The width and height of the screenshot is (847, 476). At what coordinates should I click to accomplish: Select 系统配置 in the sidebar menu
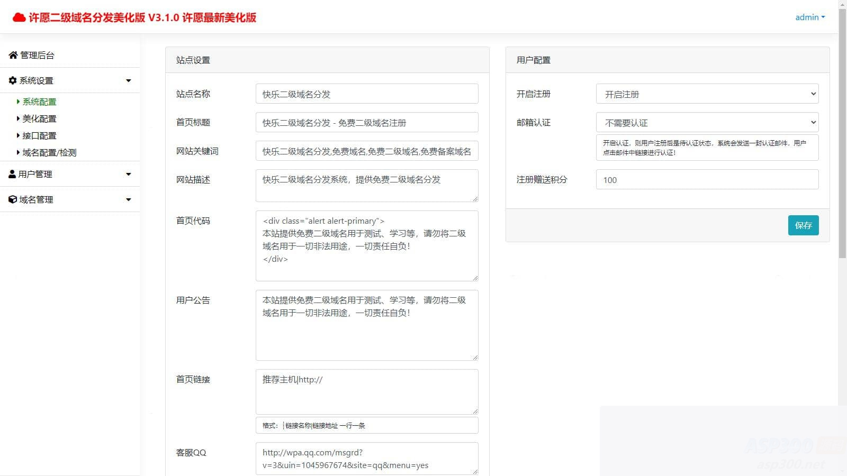point(38,101)
